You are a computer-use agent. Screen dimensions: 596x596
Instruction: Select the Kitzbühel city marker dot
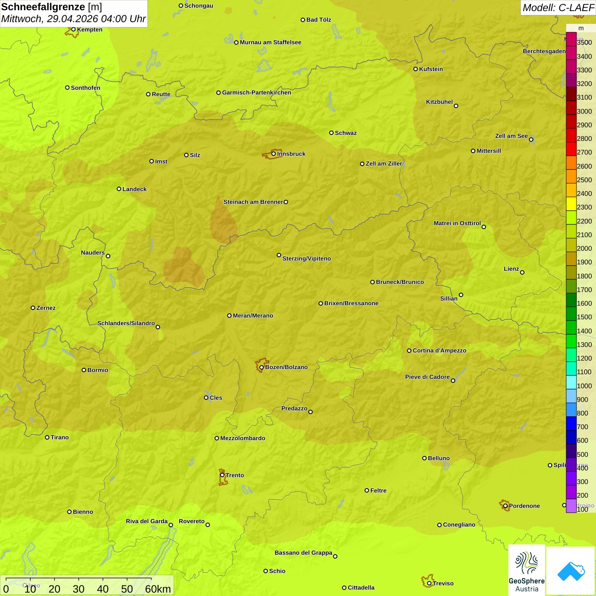(x=456, y=106)
